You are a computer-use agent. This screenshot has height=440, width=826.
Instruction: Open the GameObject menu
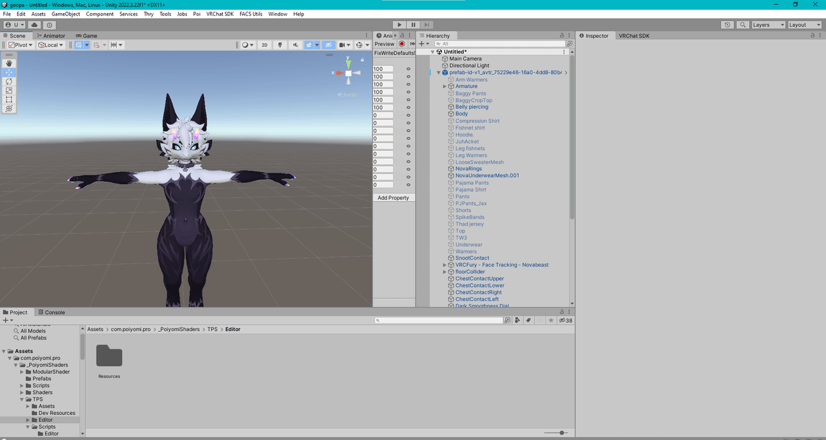[x=66, y=14]
